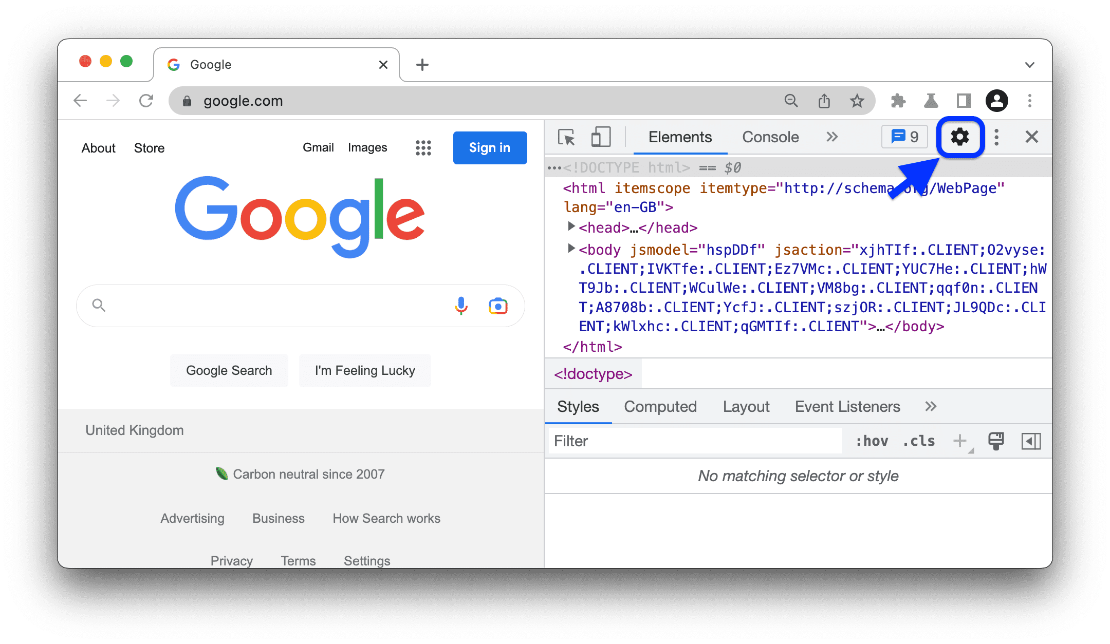Toggle the device toolbar emulation icon
The image size is (1110, 644).
(600, 138)
